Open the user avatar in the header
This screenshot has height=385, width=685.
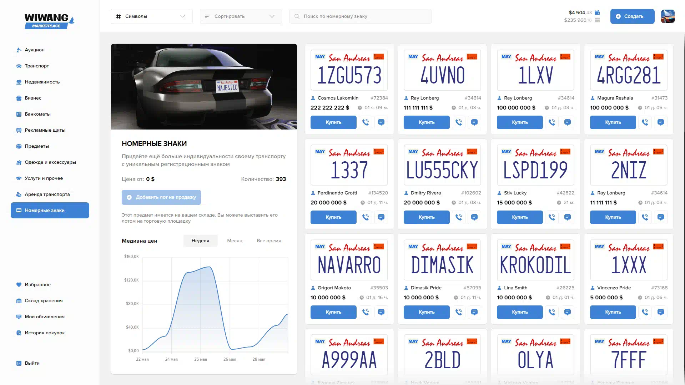pyautogui.click(x=668, y=16)
